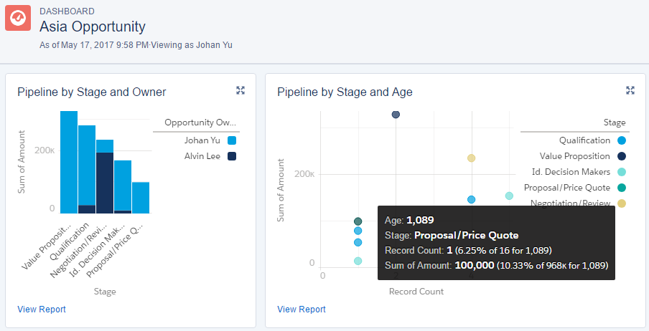Click the 'Age: 1,089' tooltip line
The width and height of the screenshot is (649, 331).
[409, 220]
